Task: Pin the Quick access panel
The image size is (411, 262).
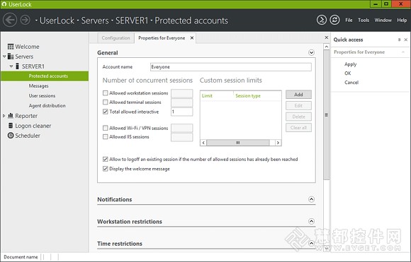Action: (x=399, y=40)
